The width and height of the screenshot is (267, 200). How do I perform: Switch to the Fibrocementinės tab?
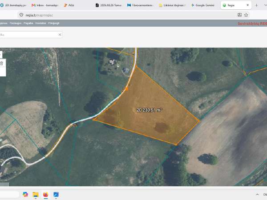point(140,5)
